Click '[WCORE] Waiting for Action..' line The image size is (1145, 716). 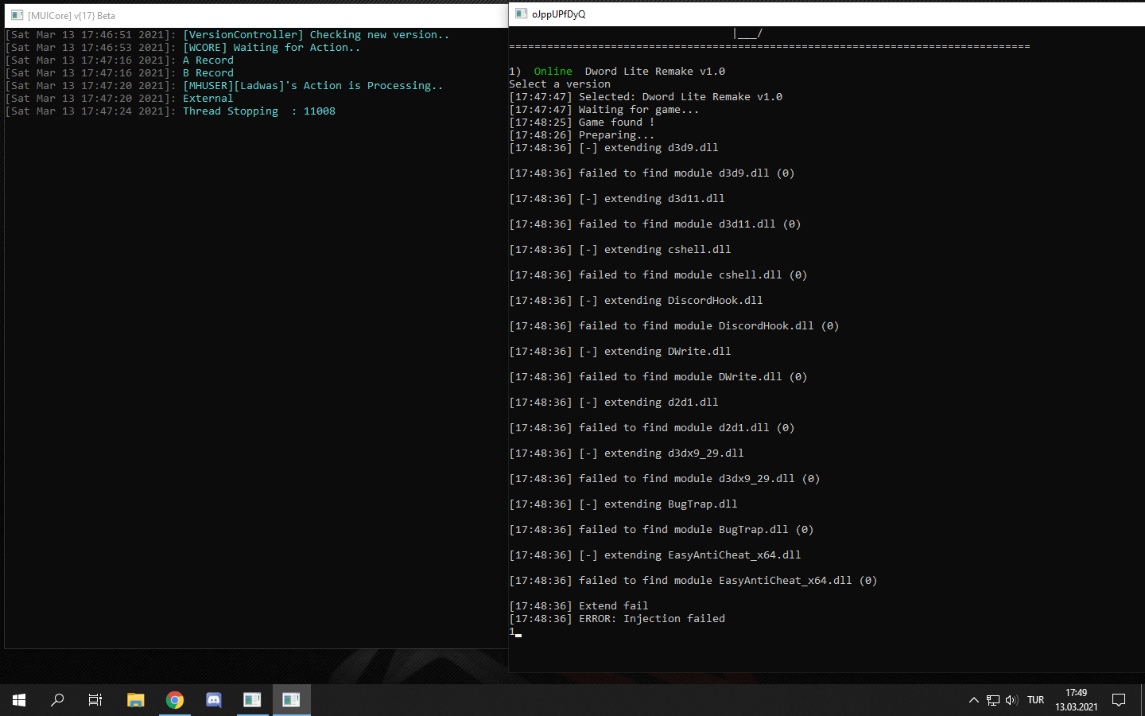pyautogui.click(x=272, y=48)
